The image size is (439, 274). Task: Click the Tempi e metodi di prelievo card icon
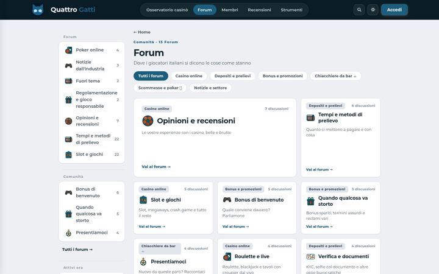tap(310, 118)
